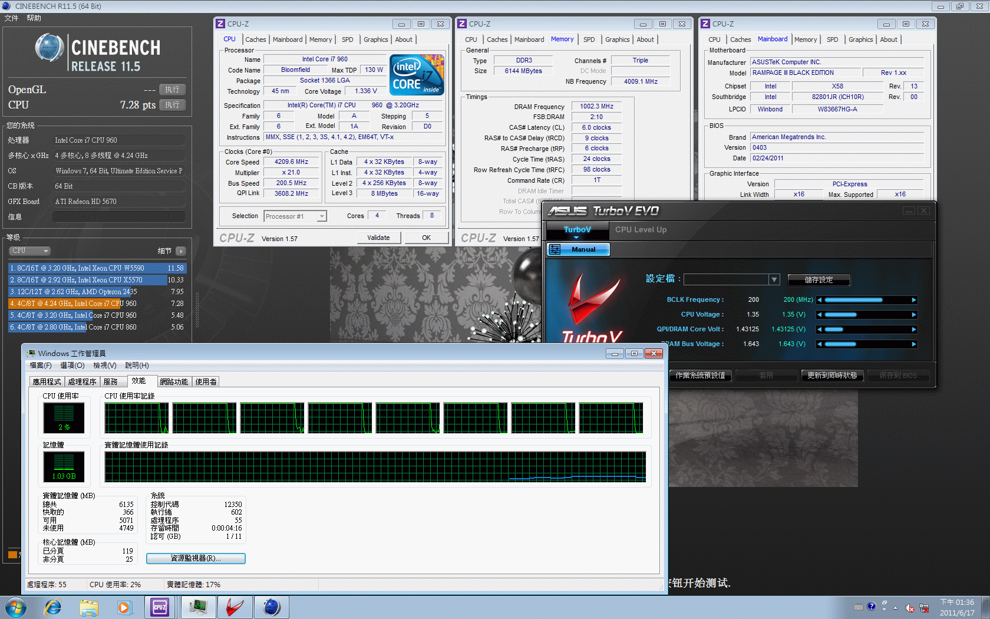The width and height of the screenshot is (990, 619).
Task: Open the 文件 menu in Cinebench
Action: [x=11, y=18]
